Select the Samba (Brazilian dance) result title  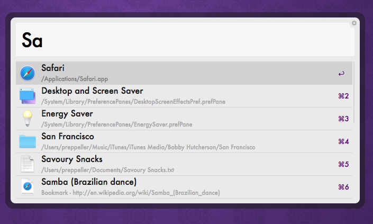tap(89, 182)
